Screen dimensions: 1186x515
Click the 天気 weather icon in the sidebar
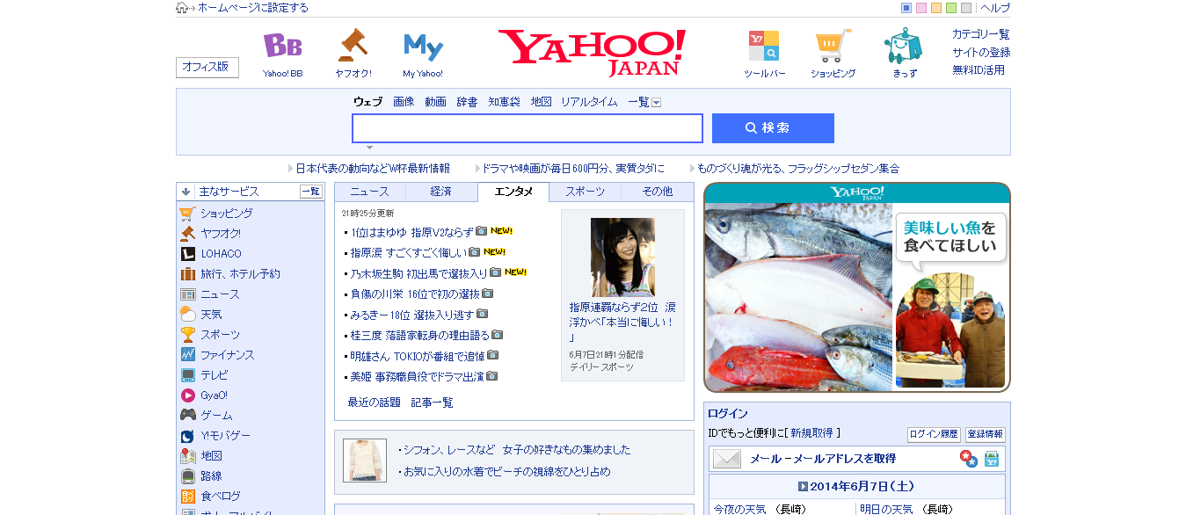(187, 315)
